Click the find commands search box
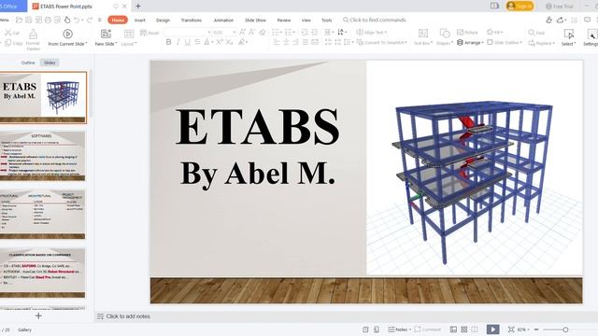Viewport: 598px width, 336px height. click(375, 20)
